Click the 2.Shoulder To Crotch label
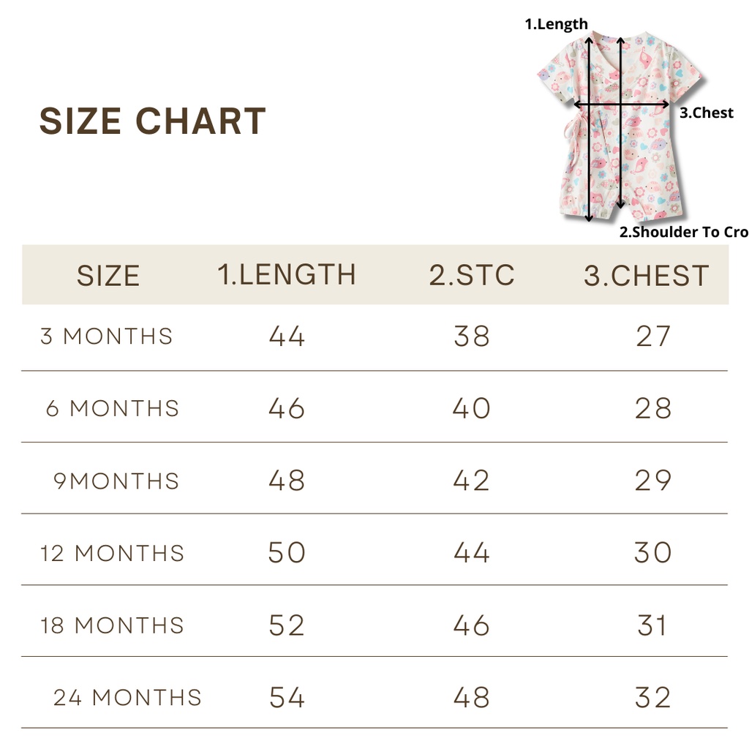Screen dimensions: 749x749 (x=684, y=232)
